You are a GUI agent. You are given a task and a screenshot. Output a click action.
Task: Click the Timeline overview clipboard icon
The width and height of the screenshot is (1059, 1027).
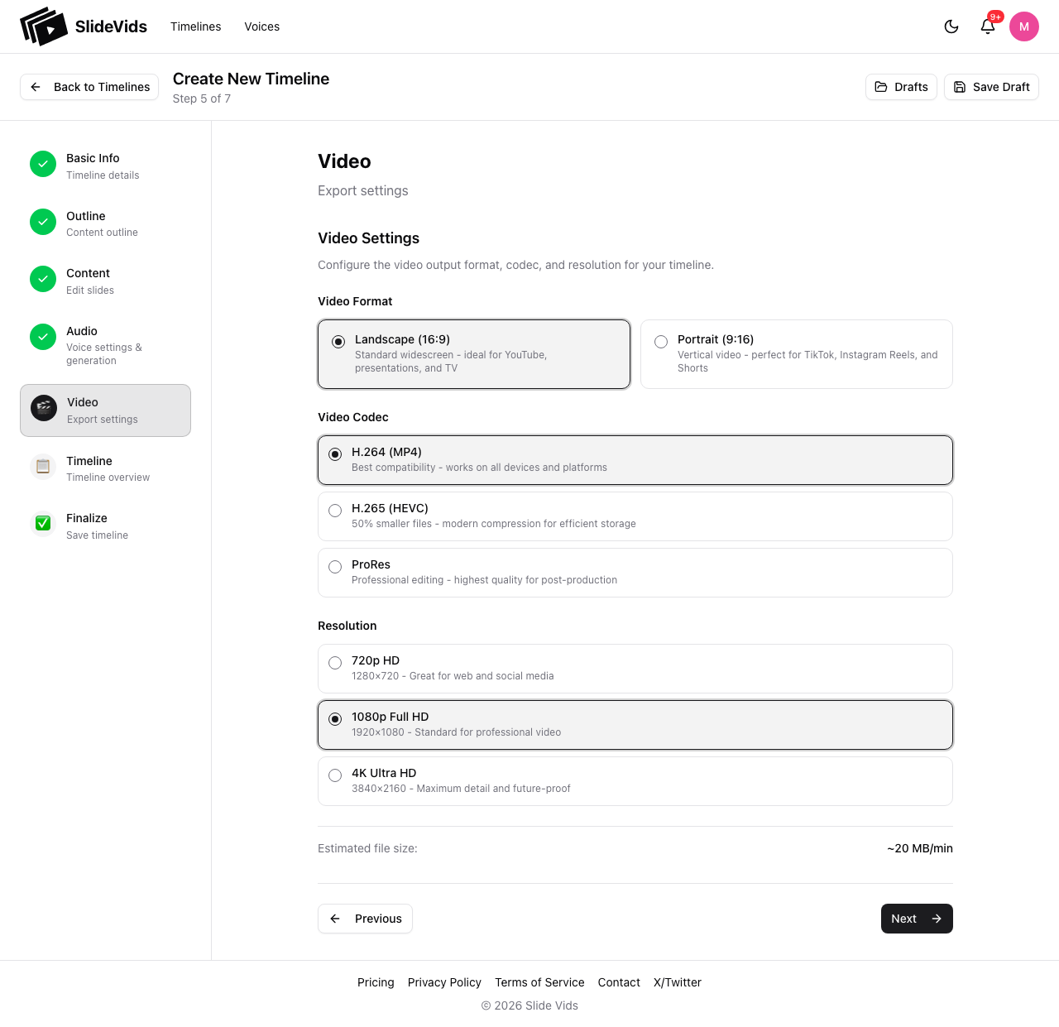[42, 467]
